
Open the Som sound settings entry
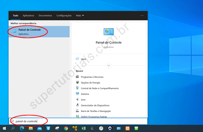coord(83,99)
